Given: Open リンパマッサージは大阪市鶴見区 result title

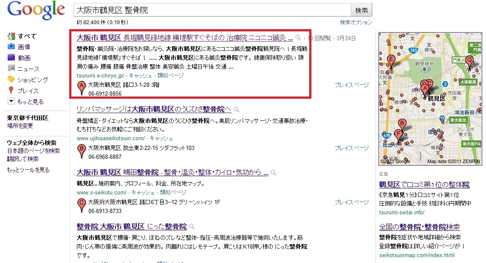Looking at the screenshot, I should tap(154, 109).
